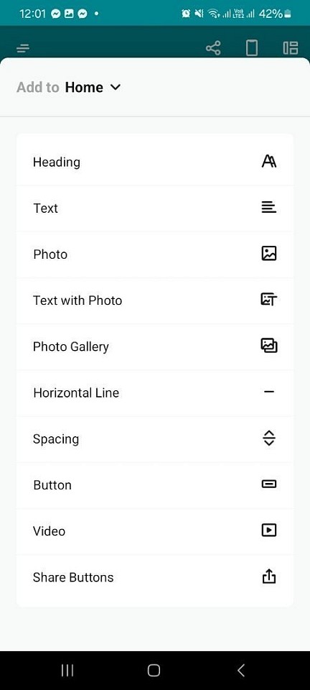Tap the Photo Gallery stacked images icon
Image resolution: width=310 pixels, height=690 pixels.
(268, 346)
